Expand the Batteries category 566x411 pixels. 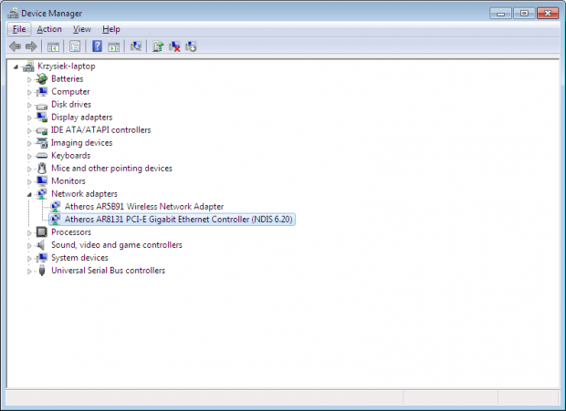point(29,79)
